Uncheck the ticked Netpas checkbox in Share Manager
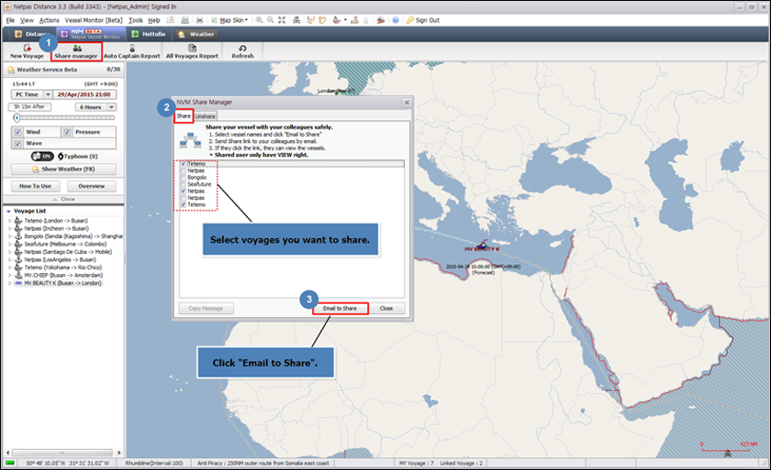This screenshot has height=470, width=771. [183, 191]
